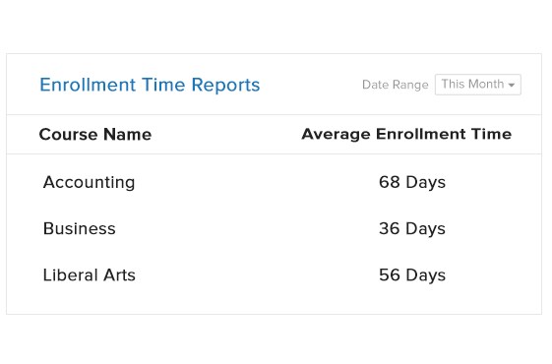Open the This Month date range dropdown

[x=478, y=85]
